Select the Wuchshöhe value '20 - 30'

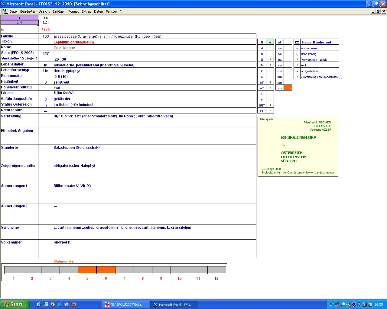coord(154,59)
